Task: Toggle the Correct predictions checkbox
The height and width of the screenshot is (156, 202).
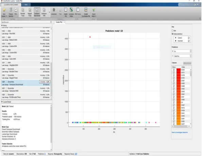Action: (189, 38)
